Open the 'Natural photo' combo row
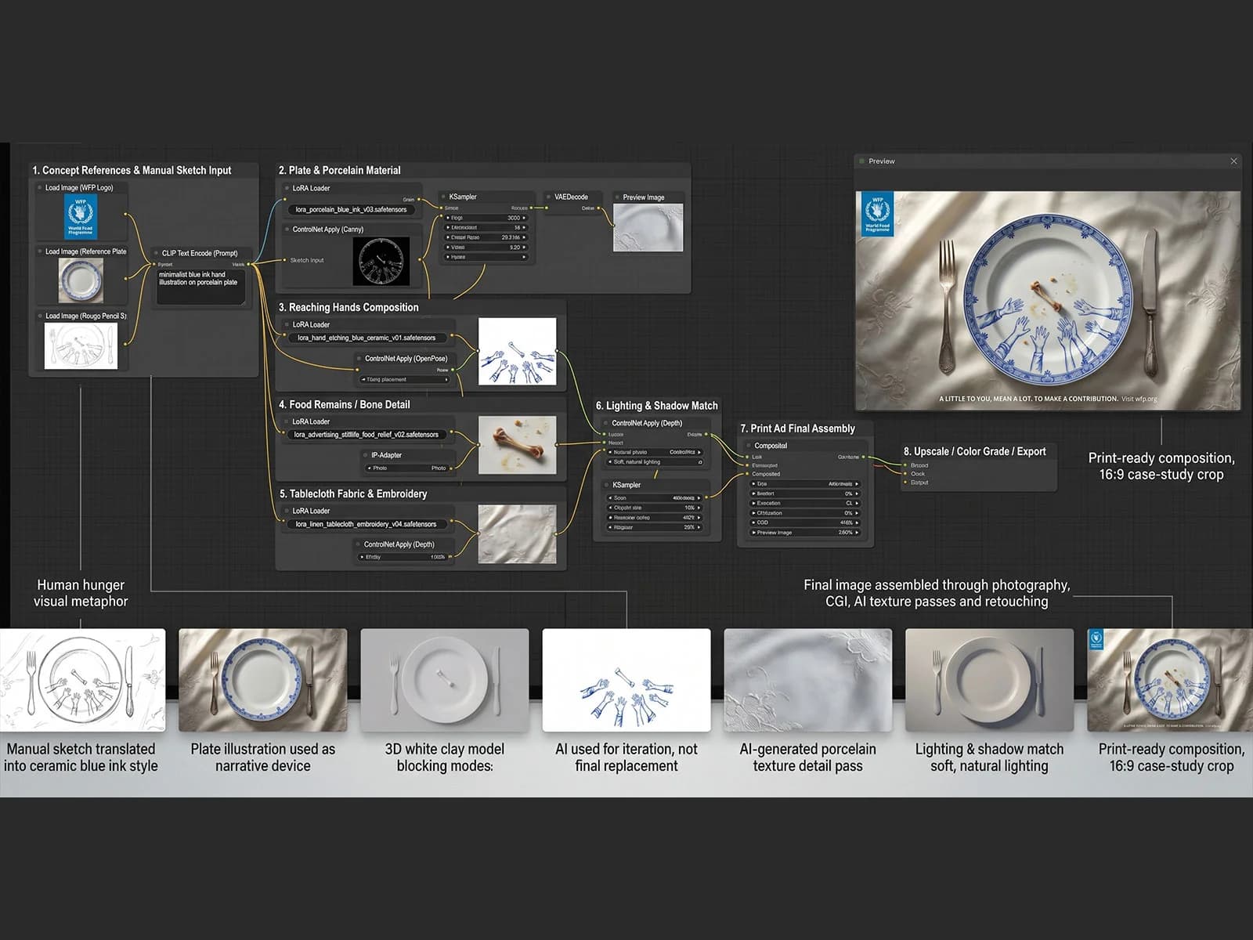1253x940 pixels. (x=655, y=452)
